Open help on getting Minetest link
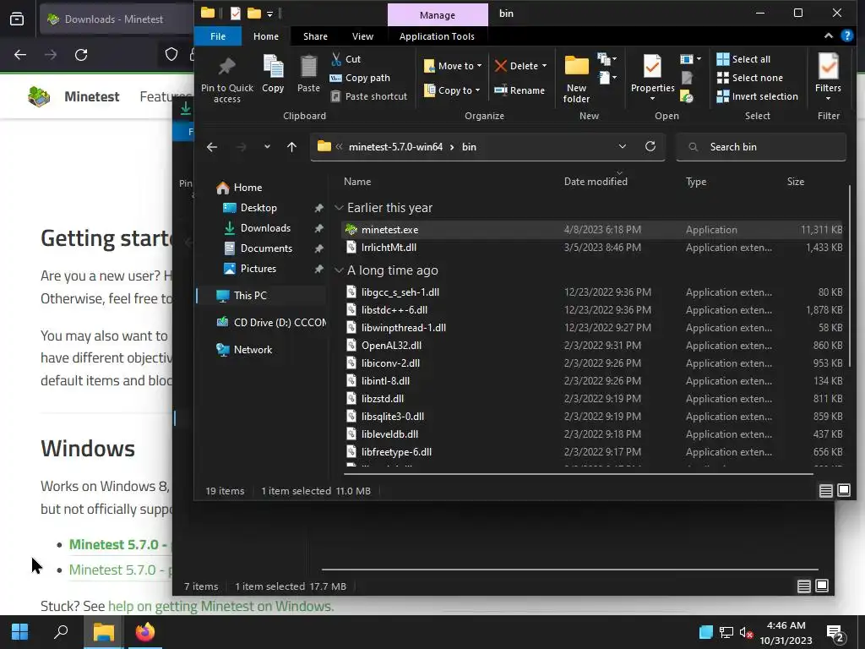 (220, 606)
